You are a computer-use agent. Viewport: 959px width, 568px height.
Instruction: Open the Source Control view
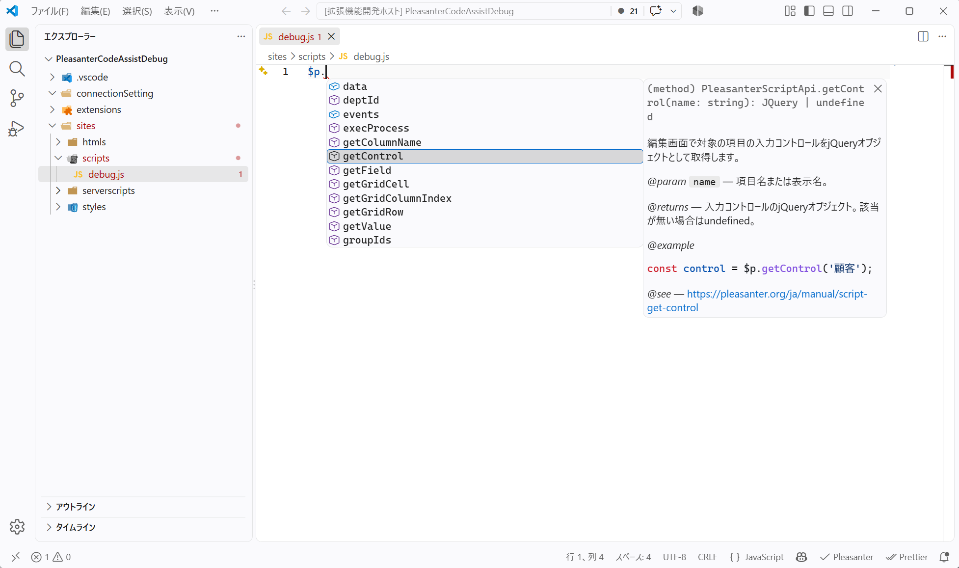pyautogui.click(x=17, y=98)
